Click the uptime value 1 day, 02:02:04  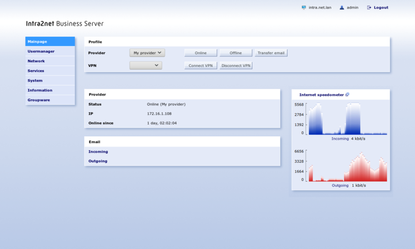click(x=162, y=123)
